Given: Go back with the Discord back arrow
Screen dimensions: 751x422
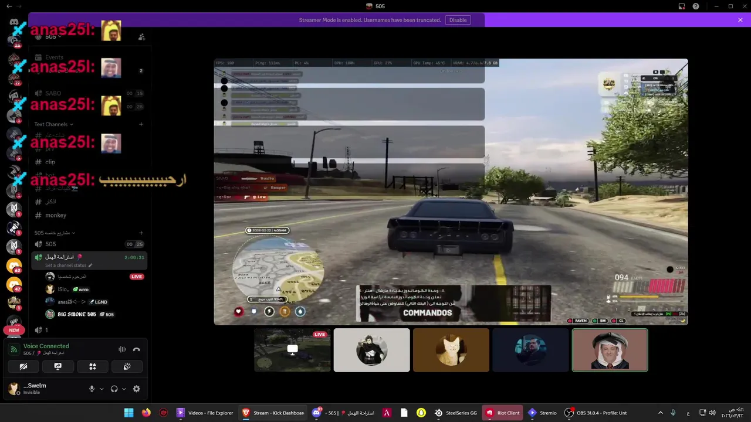Looking at the screenshot, I should (x=9, y=6).
